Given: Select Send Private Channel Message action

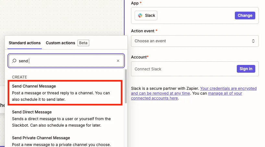Looking at the screenshot, I should [x=65, y=141].
